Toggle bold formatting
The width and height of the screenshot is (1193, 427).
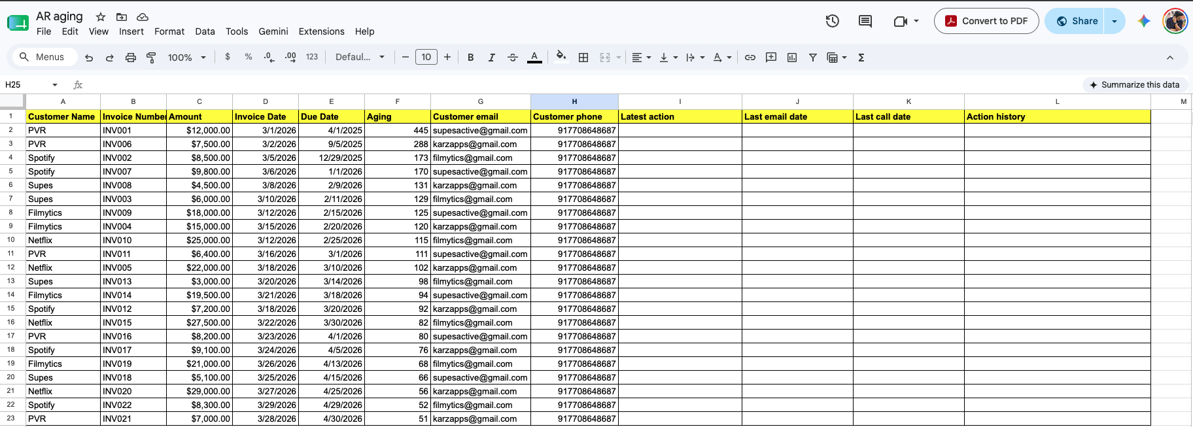pyautogui.click(x=470, y=58)
